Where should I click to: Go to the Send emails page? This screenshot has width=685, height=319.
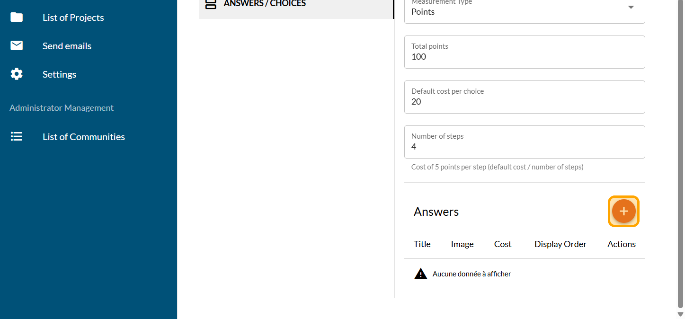click(x=67, y=46)
